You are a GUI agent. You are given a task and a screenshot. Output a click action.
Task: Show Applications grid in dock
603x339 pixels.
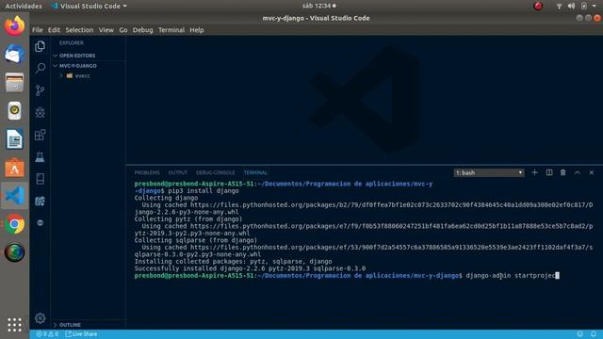[x=15, y=325]
